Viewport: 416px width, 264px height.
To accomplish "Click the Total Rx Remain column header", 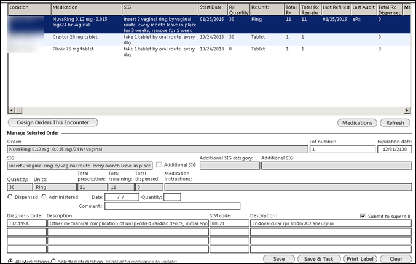I will pyautogui.click(x=310, y=10).
